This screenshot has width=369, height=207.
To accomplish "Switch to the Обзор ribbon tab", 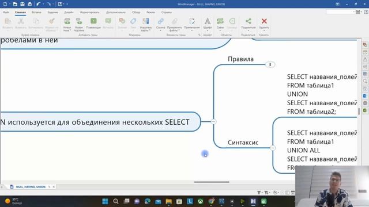I will (136, 12).
